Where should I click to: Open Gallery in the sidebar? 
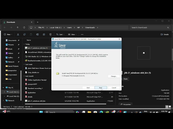[x=11, y=58]
